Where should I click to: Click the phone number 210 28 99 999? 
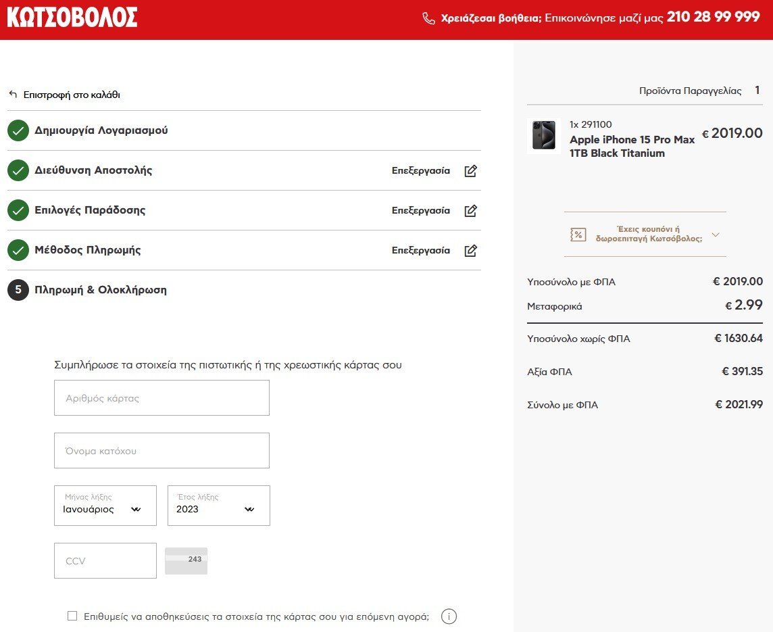714,18
